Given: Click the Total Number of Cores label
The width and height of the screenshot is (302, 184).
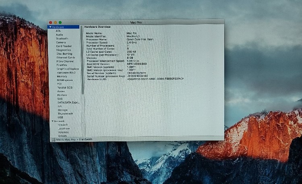Looking at the screenshot, I should (101, 49).
